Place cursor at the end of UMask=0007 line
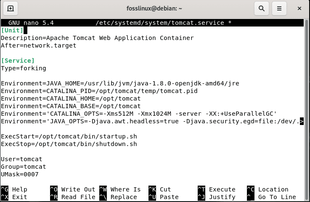Image resolution: width=310 pixels, height=202 pixels. click(x=39, y=175)
